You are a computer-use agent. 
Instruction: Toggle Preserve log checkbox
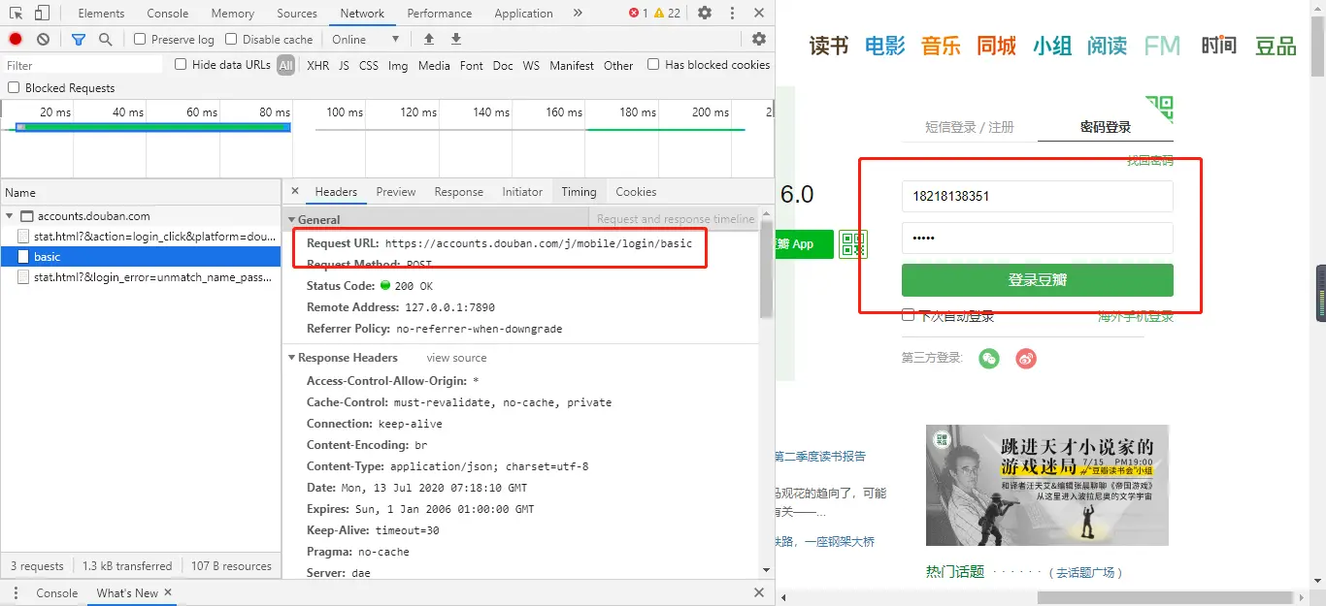(x=140, y=39)
